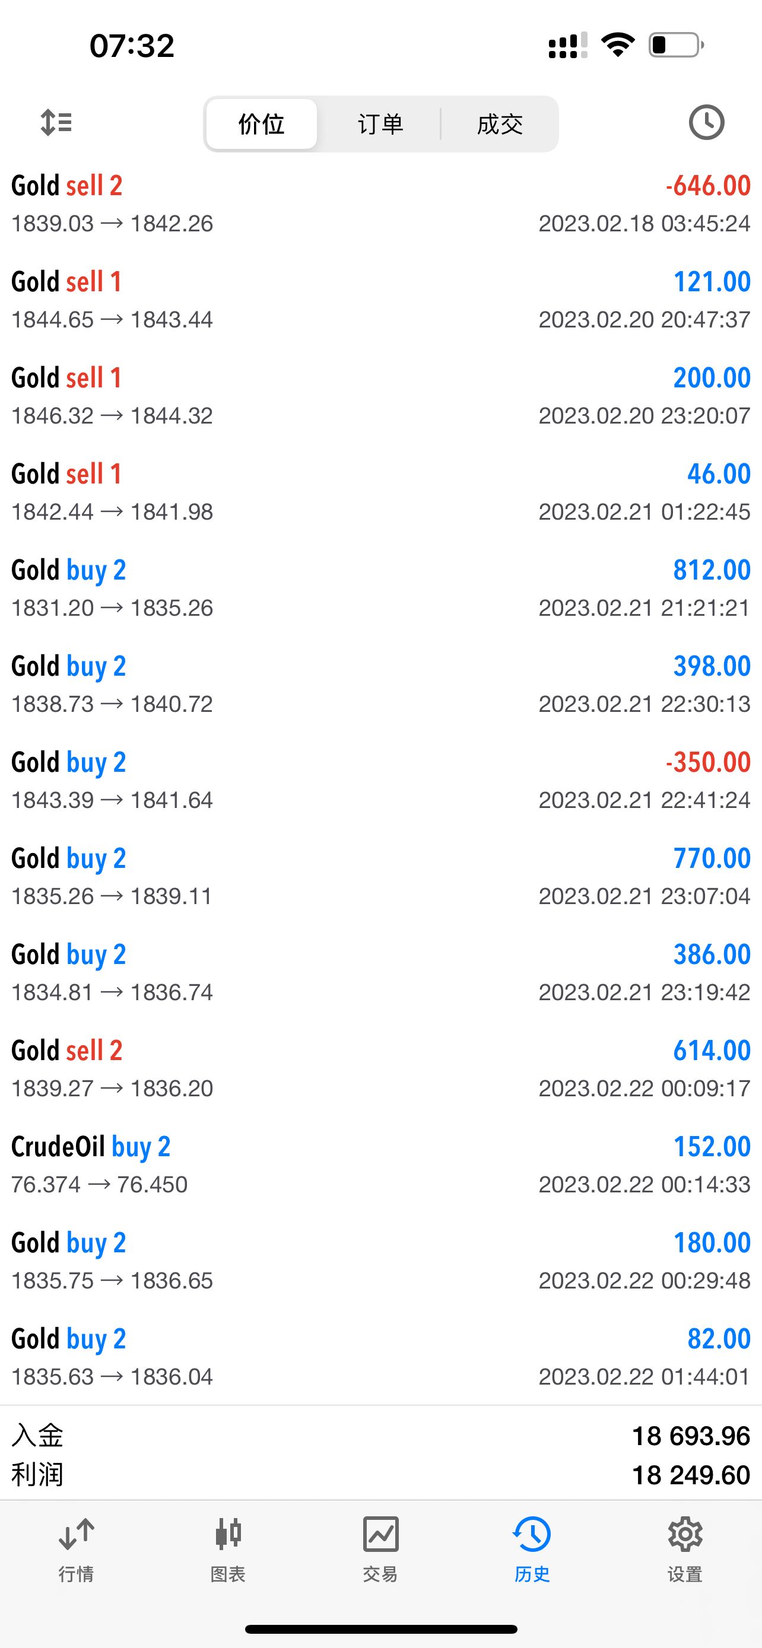Viewport: 762px width, 1648px height.
Task: Open the Gold sell 1 200.00 entry
Action: pyautogui.click(x=380, y=395)
